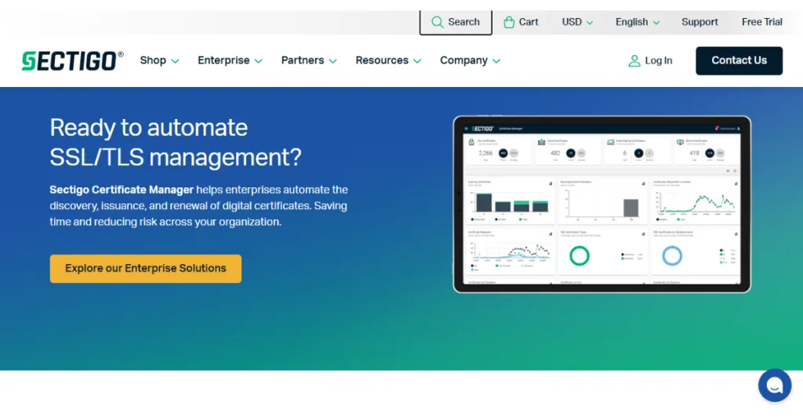Click the Contact Us button
The height and width of the screenshot is (420, 803).
click(x=739, y=60)
